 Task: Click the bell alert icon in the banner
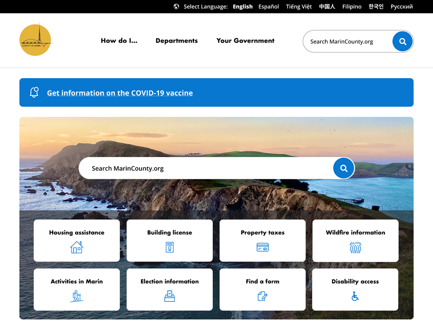(x=34, y=92)
